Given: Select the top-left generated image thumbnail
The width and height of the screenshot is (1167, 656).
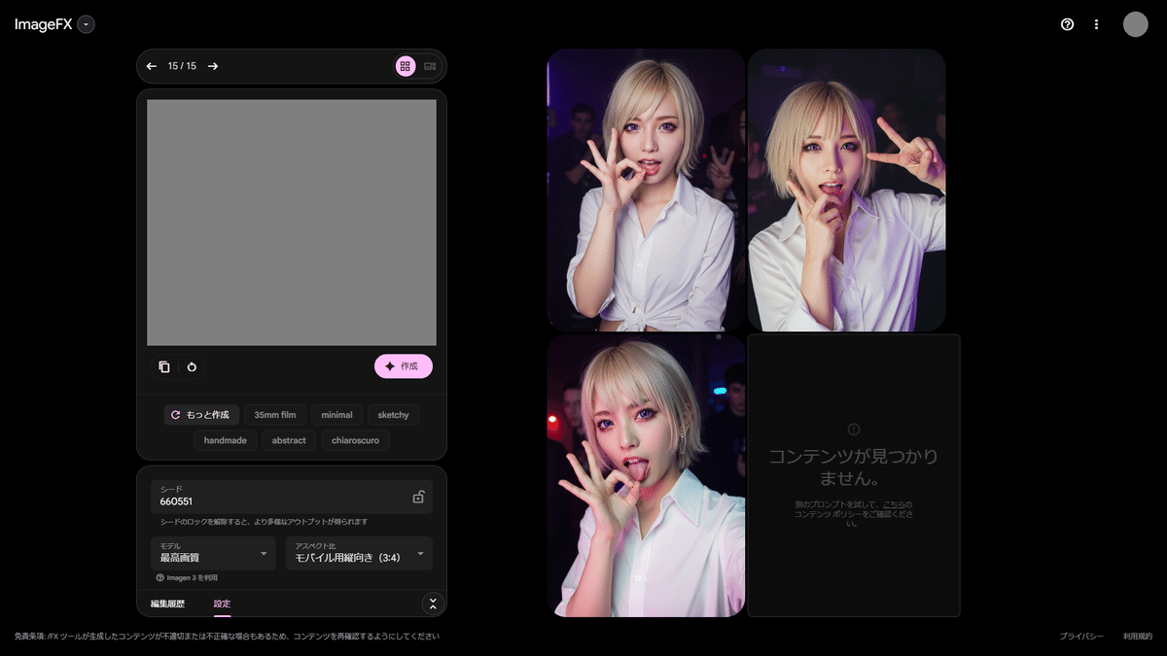Looking at the screenshot, I should pos(645,189).
